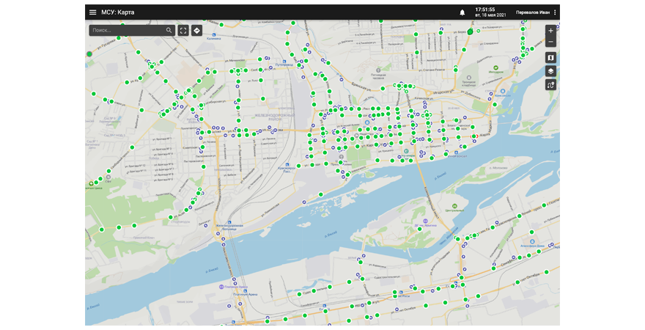Zoom out with the minus button
The width and height of the screenshot is (645, 330).
tap(551, 43)
